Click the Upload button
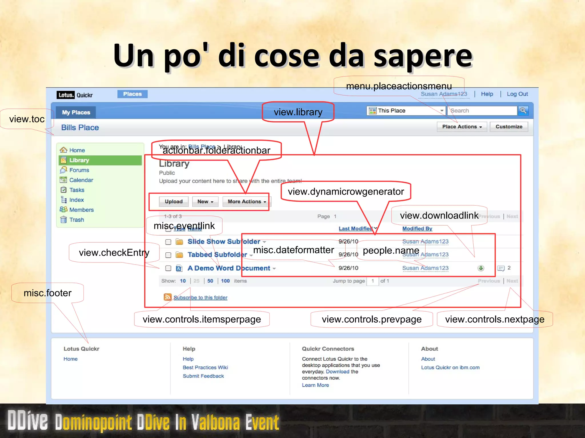This screenshot has height=438, width=585. [x=174, y=202]
